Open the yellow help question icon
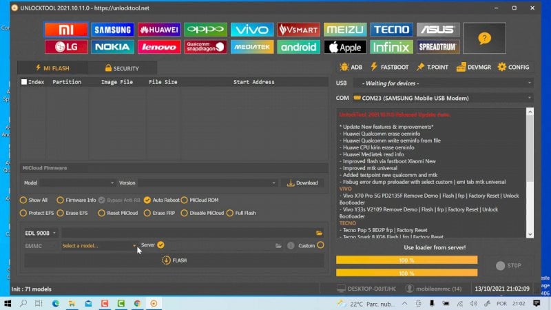The width and height of the screenshot is (551, 310). pyautogui.click(x=484, y=39)
